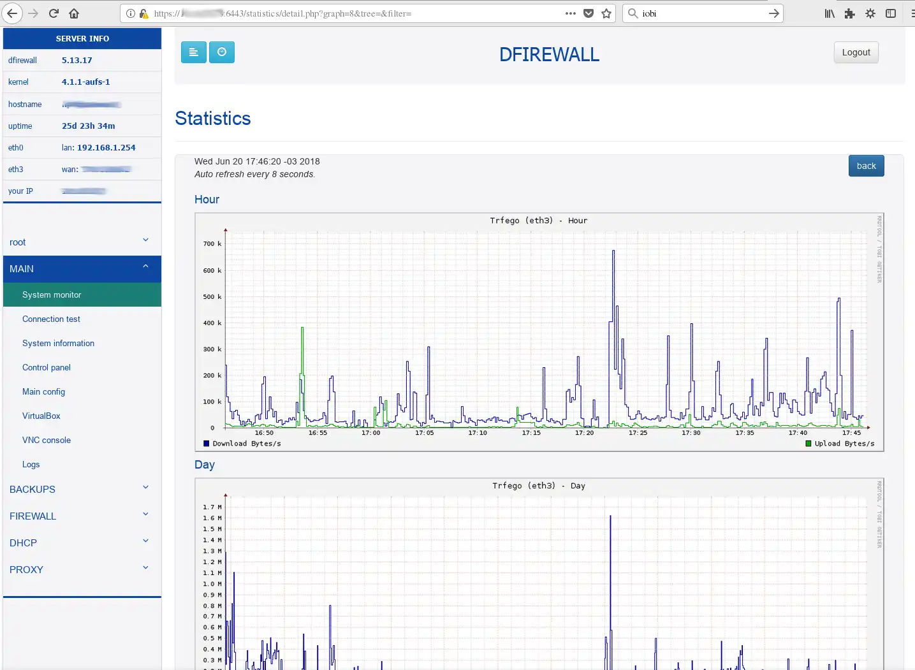Click the search magnifier icon

633,13
